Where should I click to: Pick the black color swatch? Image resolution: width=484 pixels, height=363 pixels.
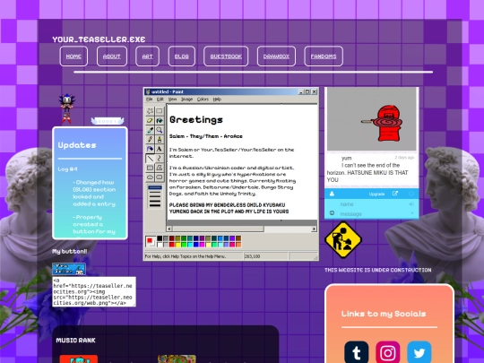click(160, 238)
